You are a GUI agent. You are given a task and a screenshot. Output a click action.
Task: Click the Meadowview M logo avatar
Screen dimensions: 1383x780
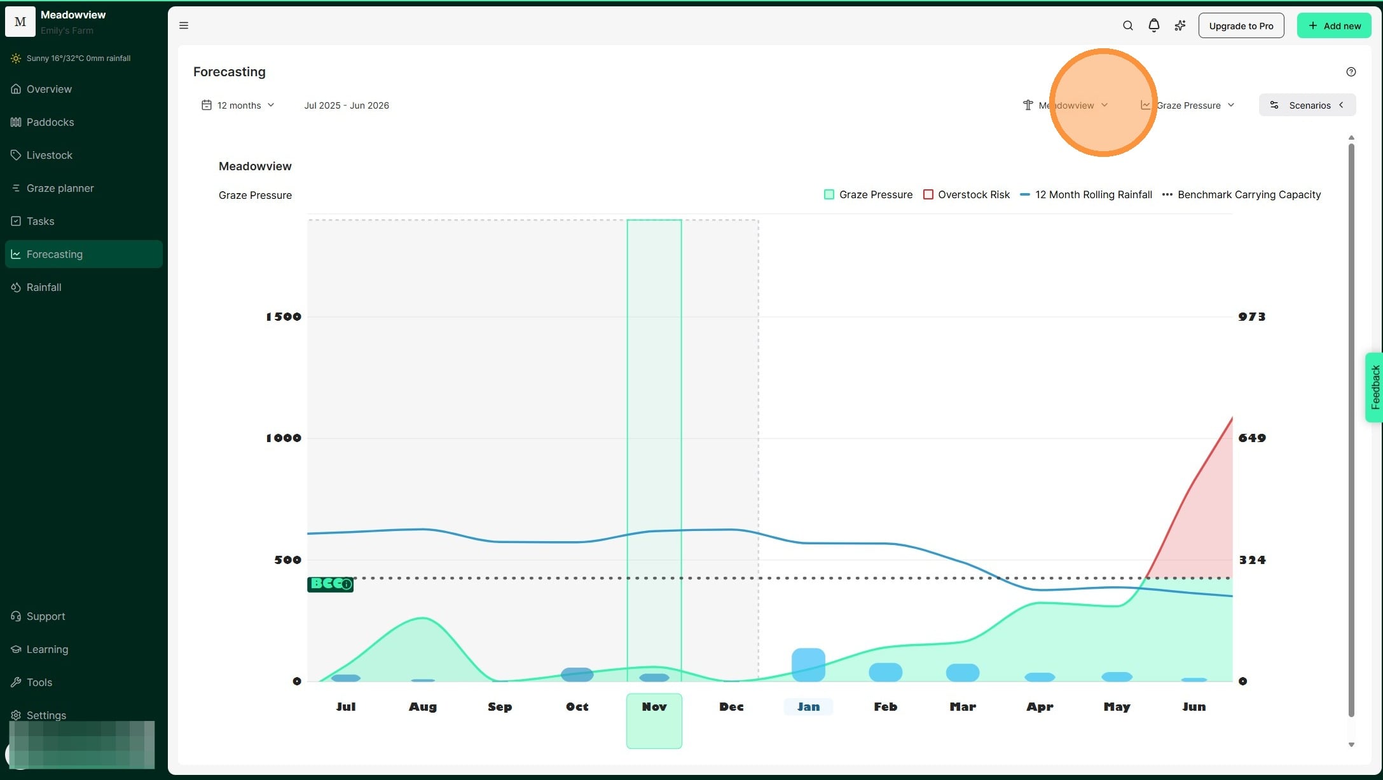20,22
